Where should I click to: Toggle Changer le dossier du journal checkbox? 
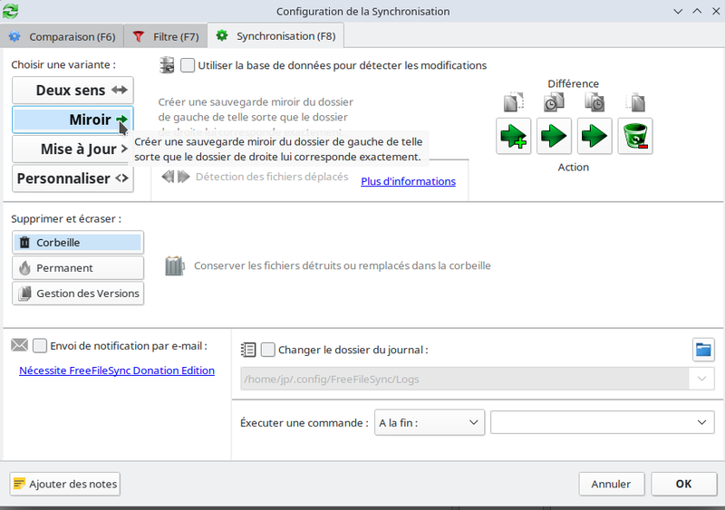pos(267,350)
